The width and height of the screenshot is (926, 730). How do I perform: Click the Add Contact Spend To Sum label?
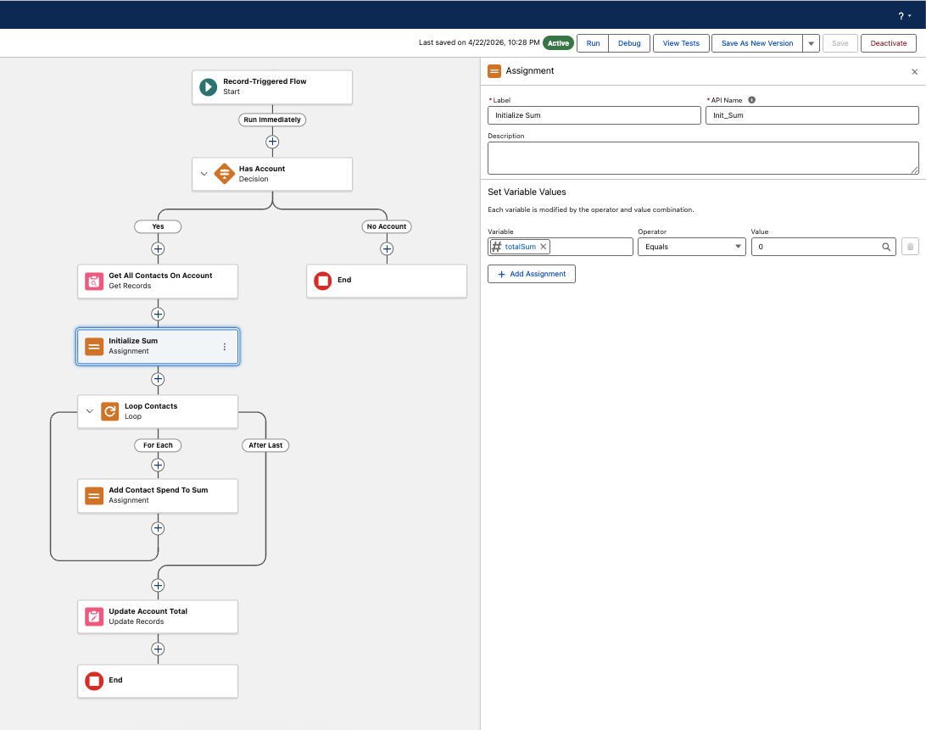[x=159, y=490]
